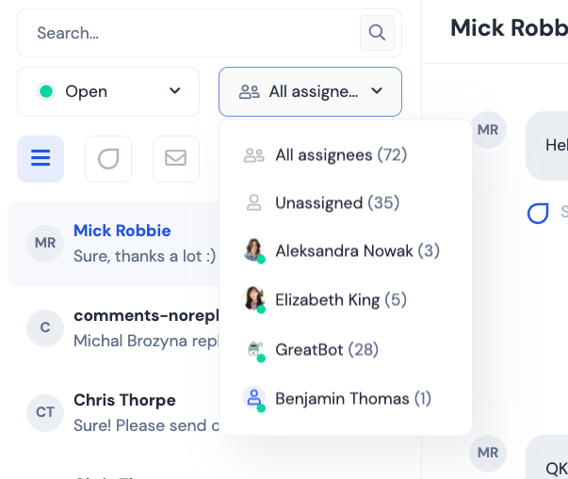
Task: Click the All assignees people icon in menu
Action: click(254, 155)
